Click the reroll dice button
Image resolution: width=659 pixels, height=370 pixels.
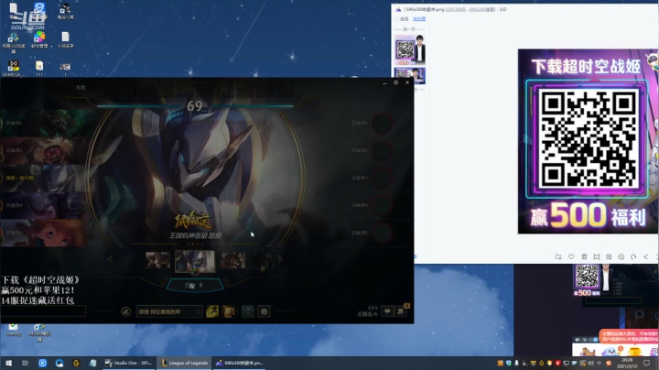click(195, 286)
